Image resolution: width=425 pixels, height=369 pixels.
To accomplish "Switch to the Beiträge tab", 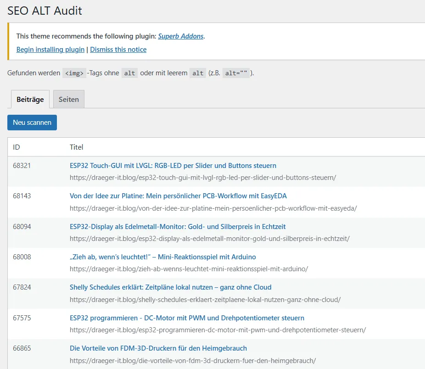I will click(30, 99).
